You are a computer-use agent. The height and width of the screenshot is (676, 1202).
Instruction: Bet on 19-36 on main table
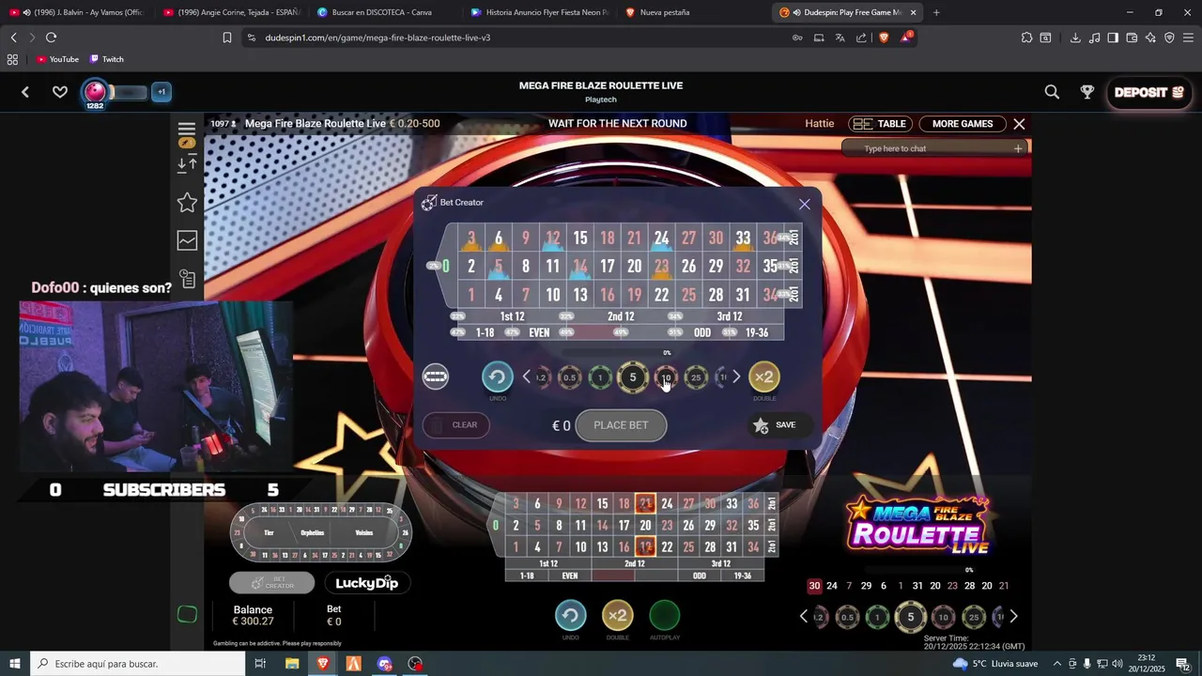pos(743,576)
